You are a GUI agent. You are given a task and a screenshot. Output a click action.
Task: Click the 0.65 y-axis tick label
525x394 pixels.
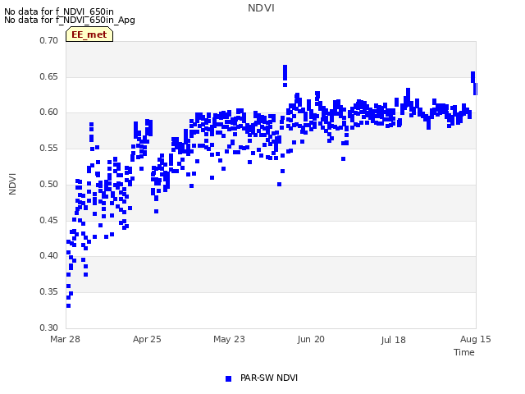click(x=49, y=76)
